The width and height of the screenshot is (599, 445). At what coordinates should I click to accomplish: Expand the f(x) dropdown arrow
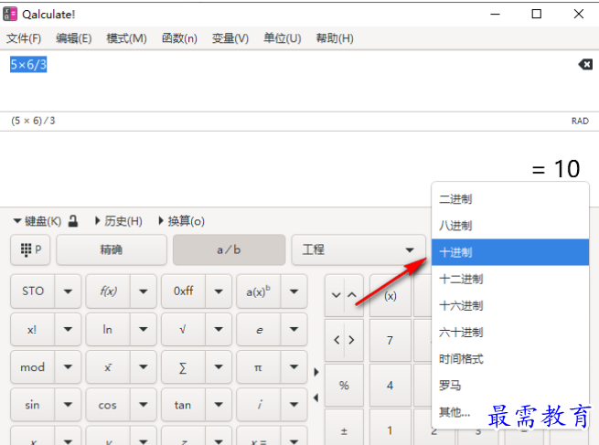(x=144, y=291)
